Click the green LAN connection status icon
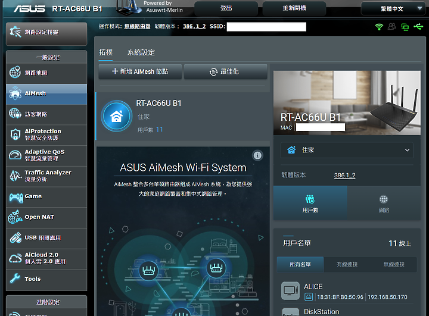 [x=405, y=27]
